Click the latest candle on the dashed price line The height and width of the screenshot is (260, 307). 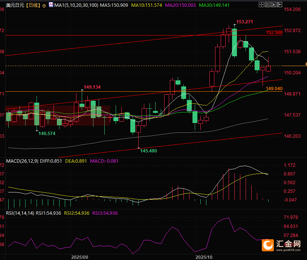point(268,68)
